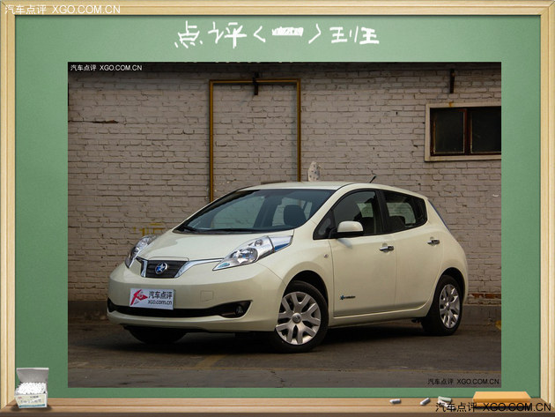Click the side mirror on the car

(349, 227)
